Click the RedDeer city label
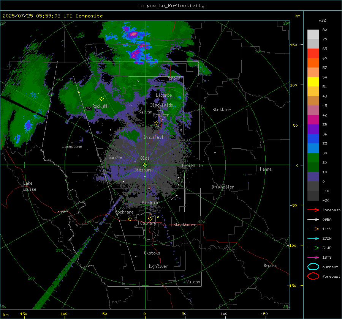Screen dimensions: 342x319 161,115
